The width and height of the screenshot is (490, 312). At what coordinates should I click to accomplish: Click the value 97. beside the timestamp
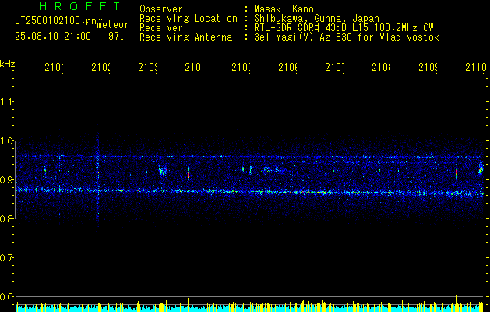click(116, 37)
